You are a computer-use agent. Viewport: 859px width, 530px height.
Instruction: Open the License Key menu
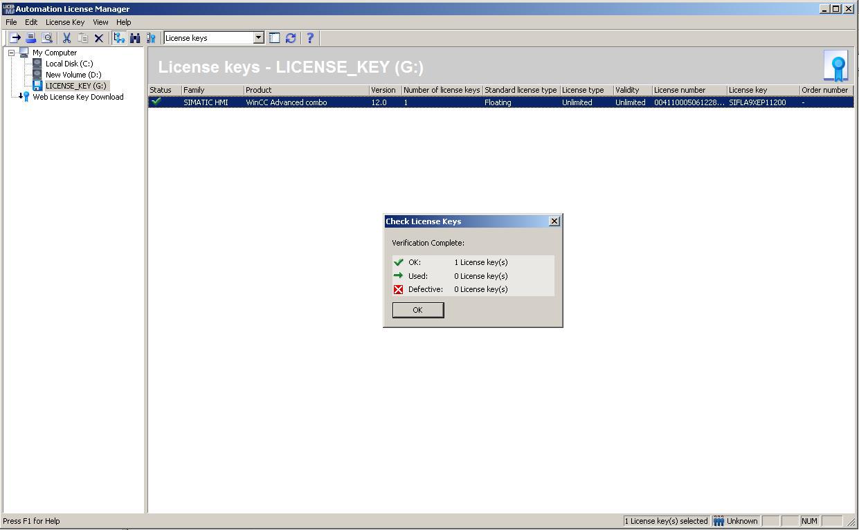[x=64, y=22]
